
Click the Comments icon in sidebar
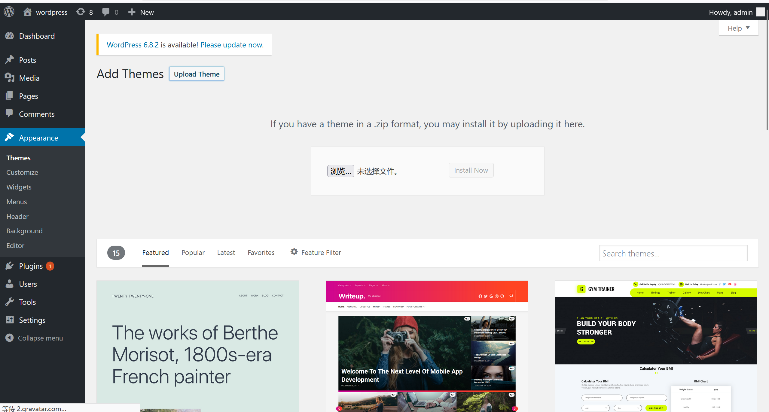click(x=10, y=114)
